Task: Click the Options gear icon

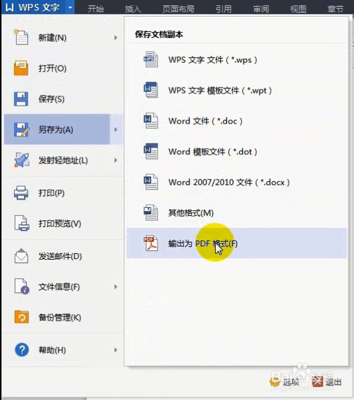Action: [x=275, y=381]
